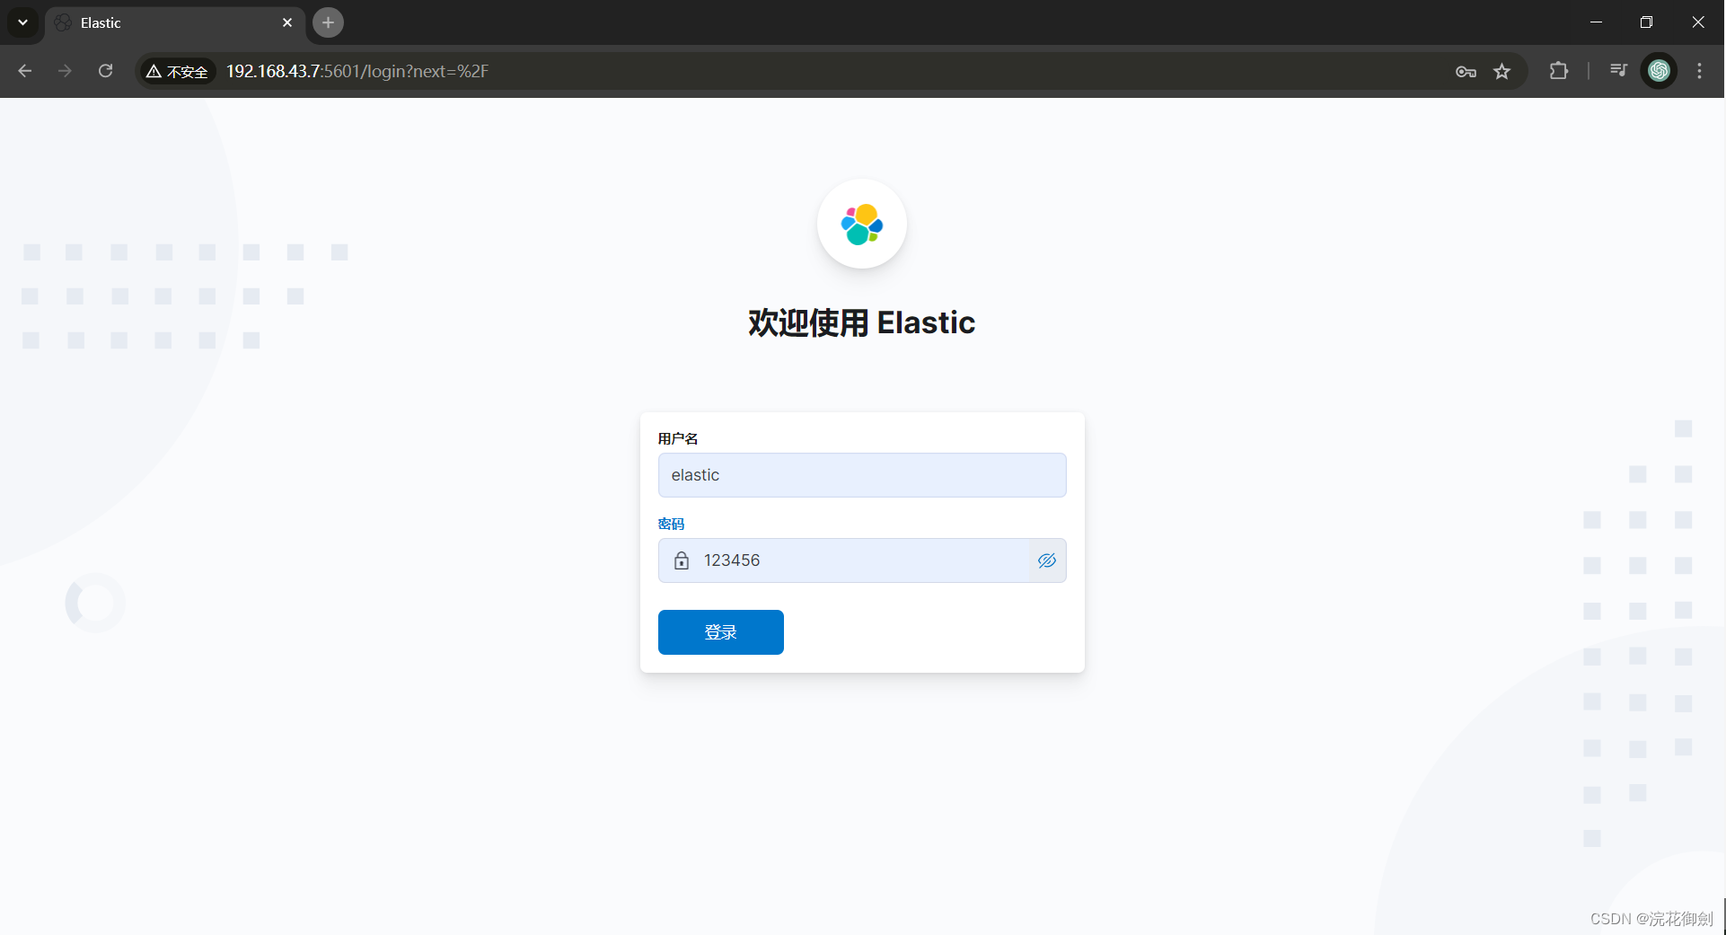Screen dimensions: 1726x935
Task: Open the browser profile avatar
Action: tap(1659, 71)
